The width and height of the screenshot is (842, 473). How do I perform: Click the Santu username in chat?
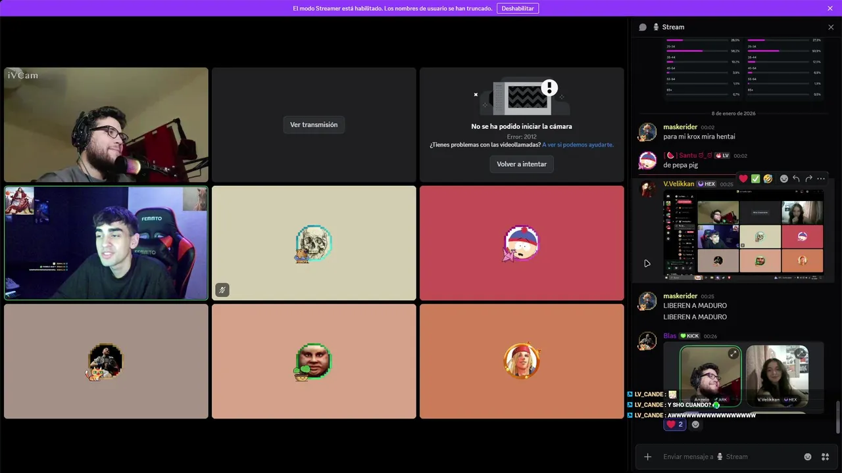coord(689,156)
